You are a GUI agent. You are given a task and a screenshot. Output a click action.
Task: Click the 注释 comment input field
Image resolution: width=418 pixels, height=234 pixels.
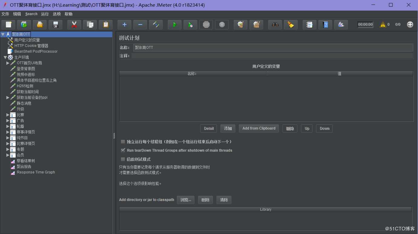pos(272,56)
